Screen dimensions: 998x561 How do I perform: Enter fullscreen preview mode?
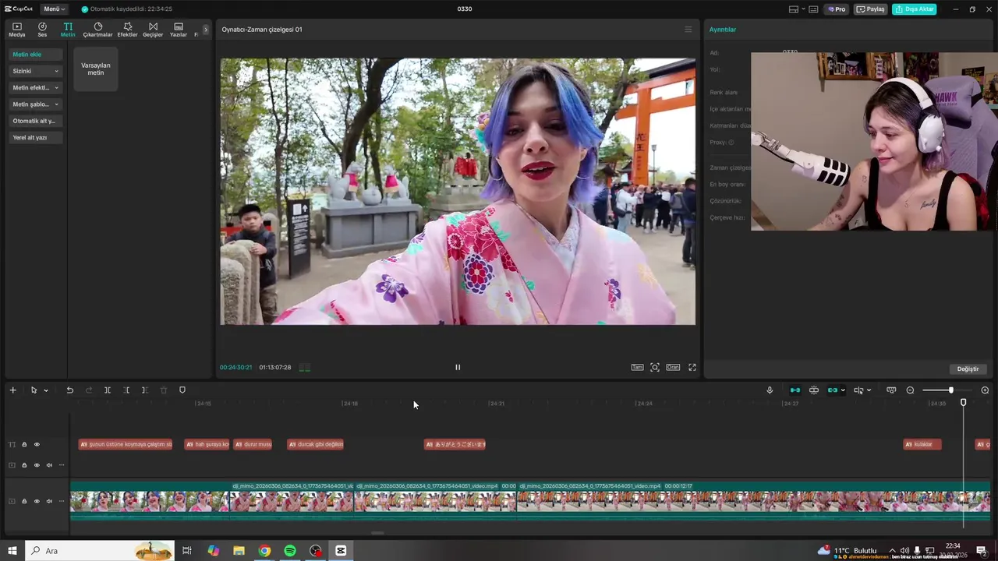pyautogui.click(x=692, y=367)
